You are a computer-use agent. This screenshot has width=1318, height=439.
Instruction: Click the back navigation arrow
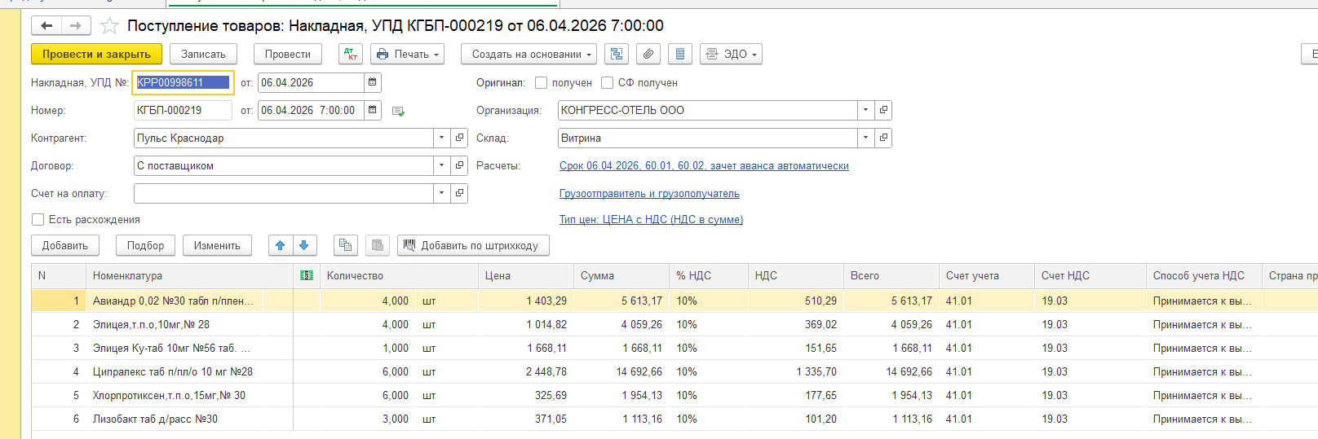[46, 26]
